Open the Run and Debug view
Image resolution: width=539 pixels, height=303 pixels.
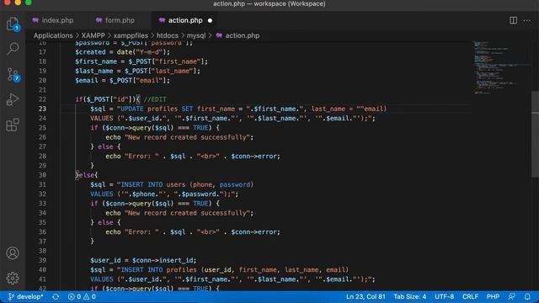pos(13,99)
